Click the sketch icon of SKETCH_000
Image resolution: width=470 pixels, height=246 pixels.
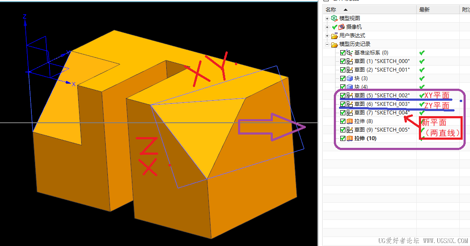(x=350, y=61)
